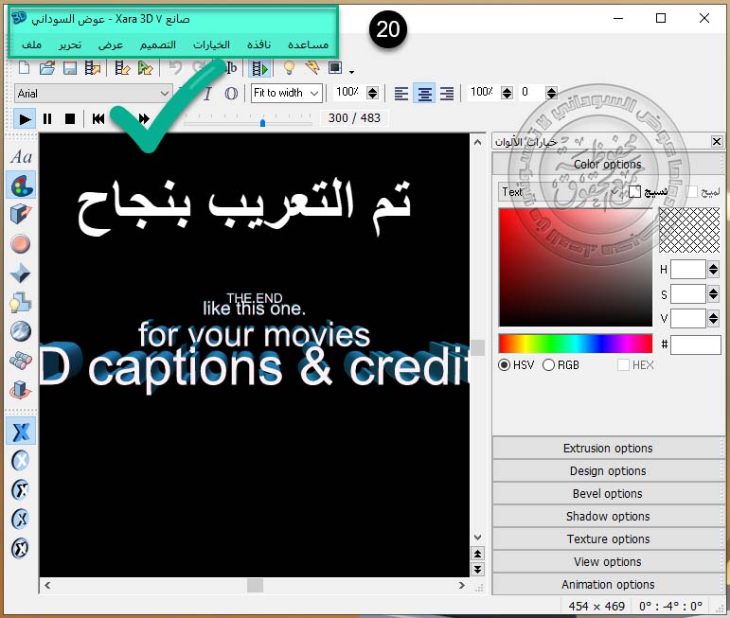
Task: Open the Arial font dropdown
Action: click(x=165, y=93)
